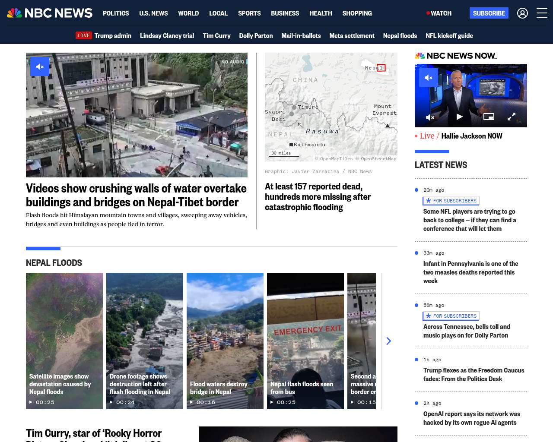
Task: Play the Nepal flash floods from bus video
Action: pos(305,341)
